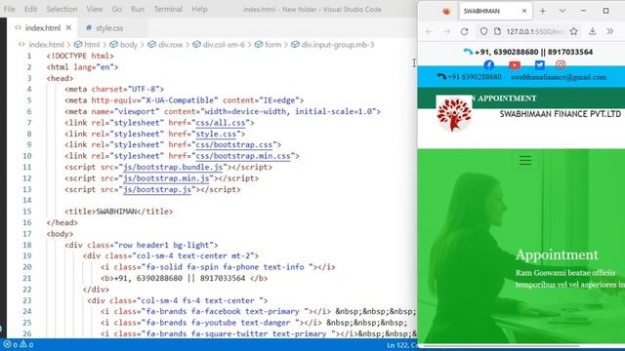
Task: Open the Go menu
Action: click(x=117, y=9)
